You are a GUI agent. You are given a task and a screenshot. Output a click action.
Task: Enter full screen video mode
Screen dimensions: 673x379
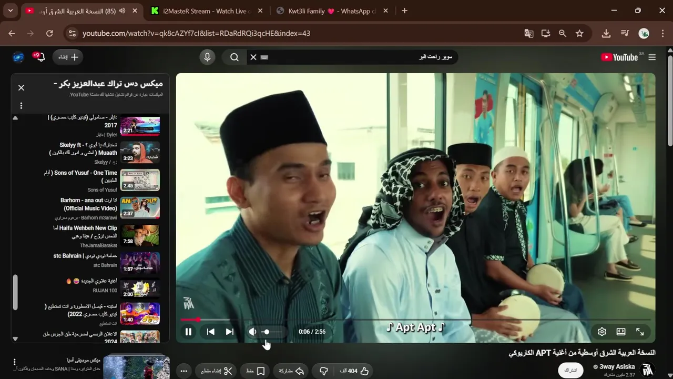640,332
